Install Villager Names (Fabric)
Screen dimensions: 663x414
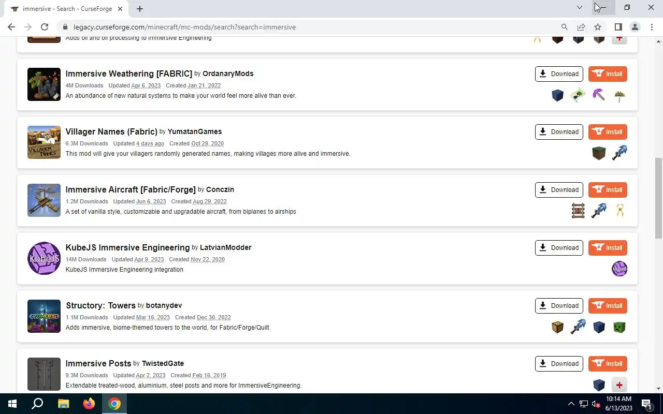(x=608, y=132)
